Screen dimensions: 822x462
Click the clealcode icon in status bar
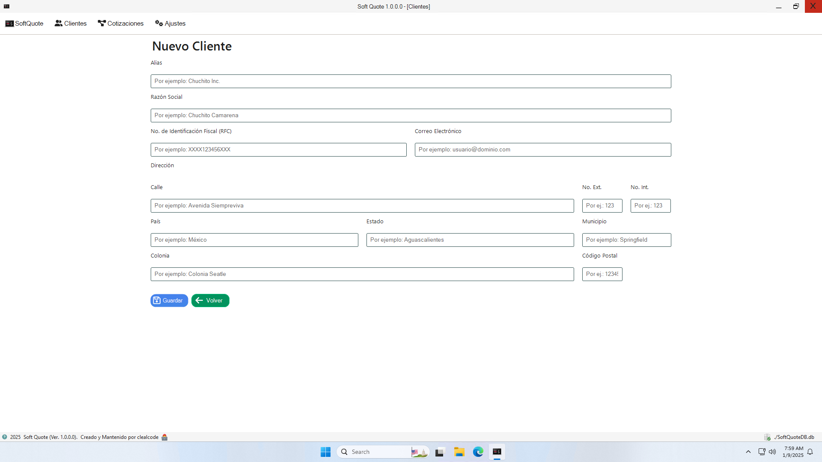(x=164, y=437)
